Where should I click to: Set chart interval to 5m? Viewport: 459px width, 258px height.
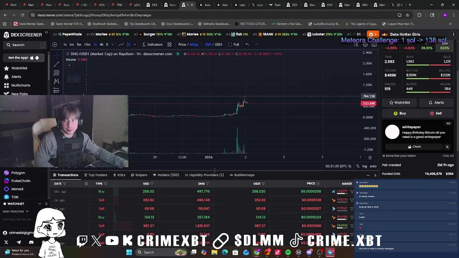[x=79, y=44]
